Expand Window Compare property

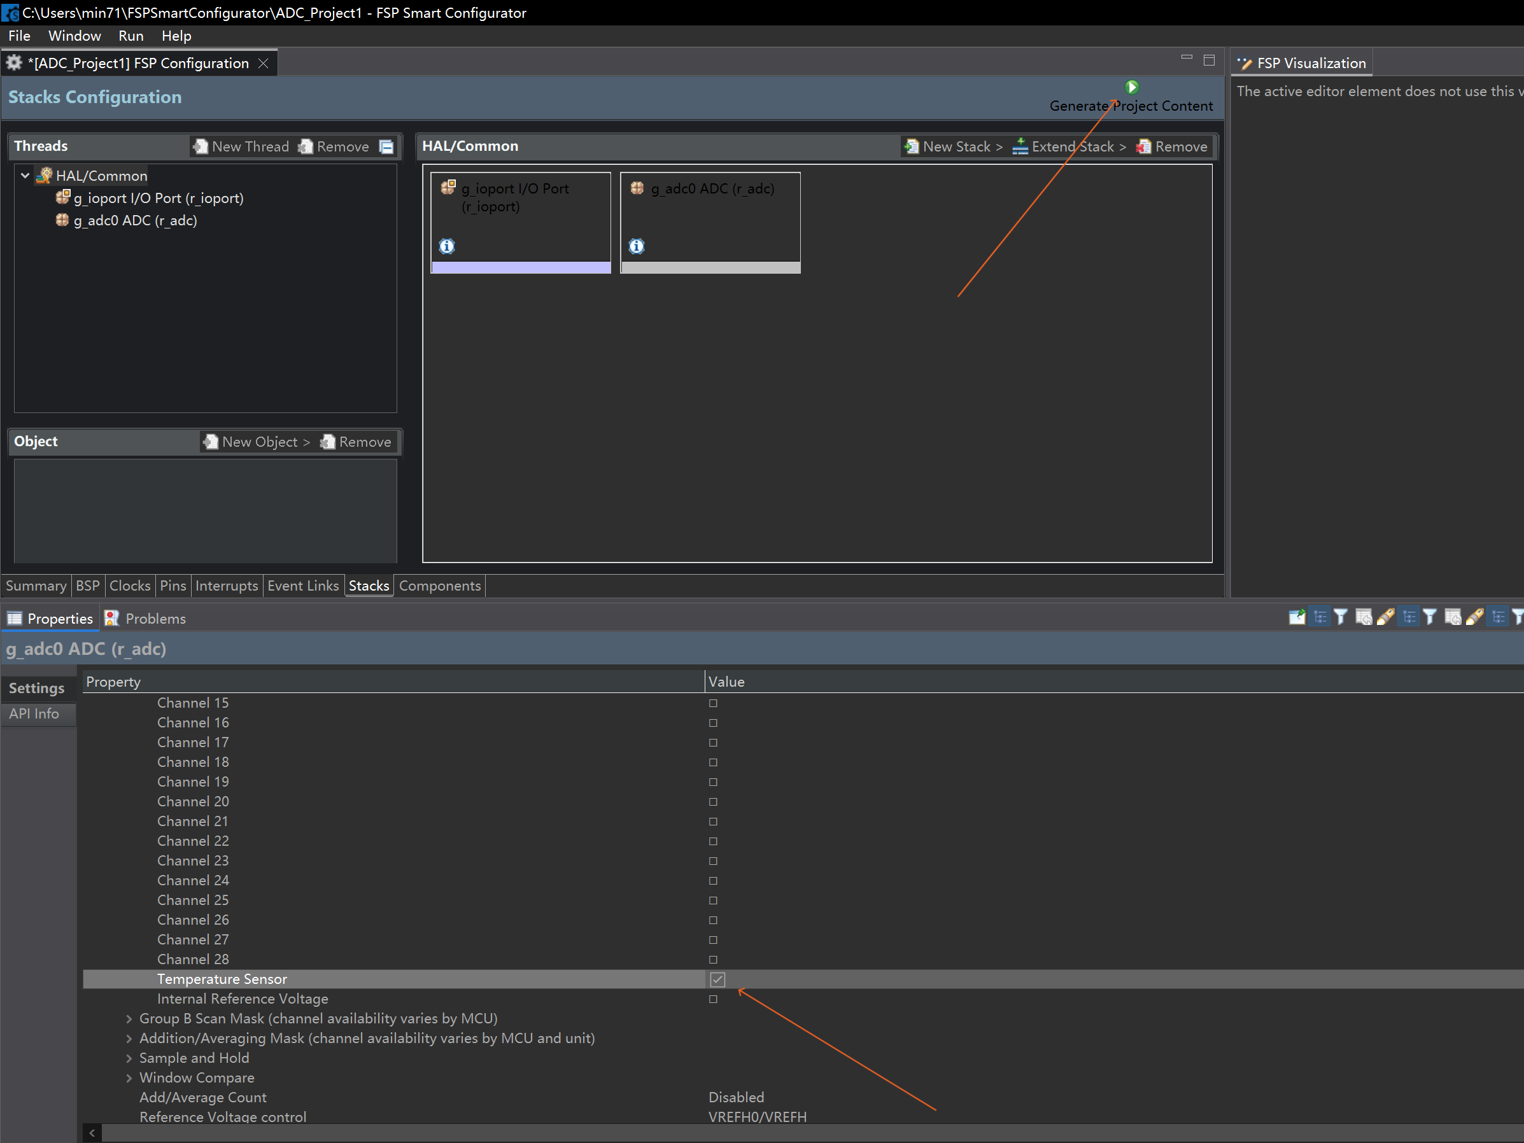(x=129, y=1078)
